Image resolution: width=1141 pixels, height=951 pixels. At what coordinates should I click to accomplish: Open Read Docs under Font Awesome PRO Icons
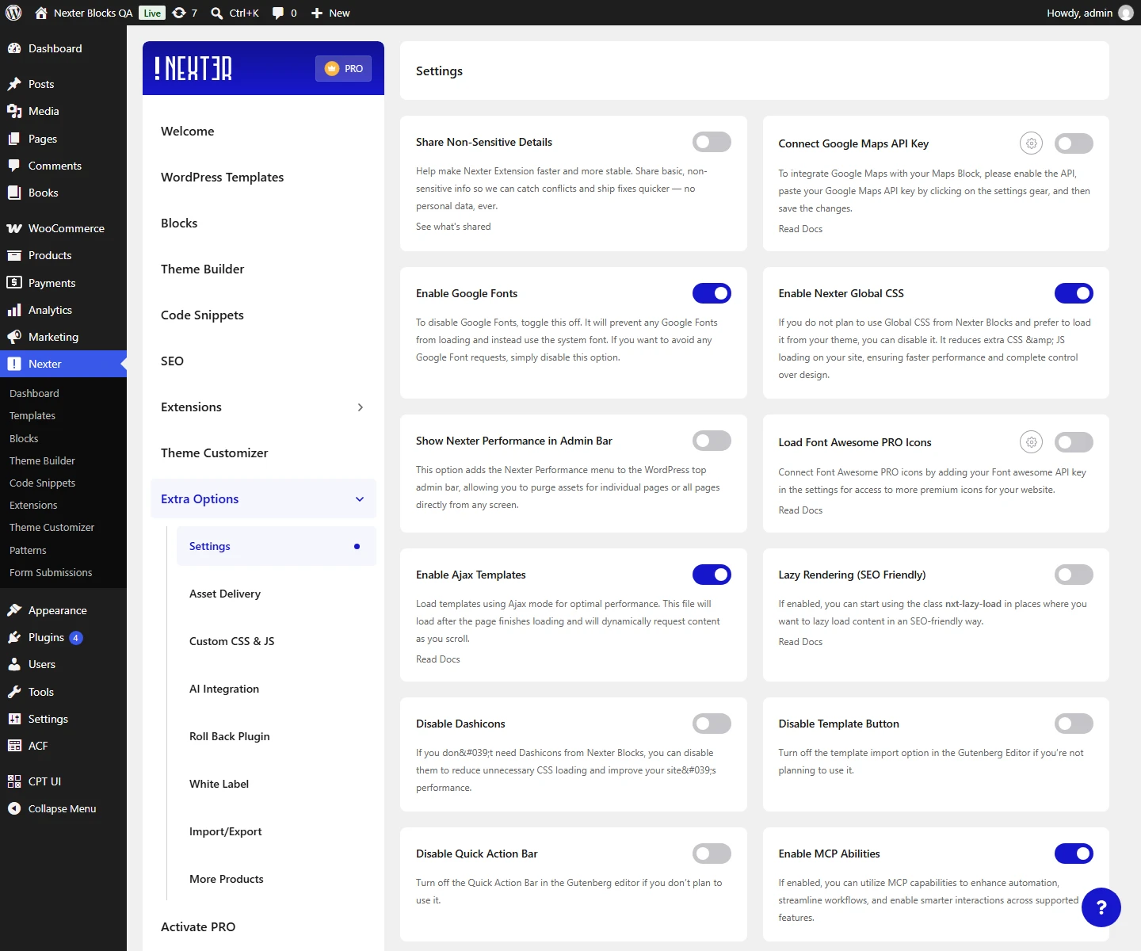(800, 510)
